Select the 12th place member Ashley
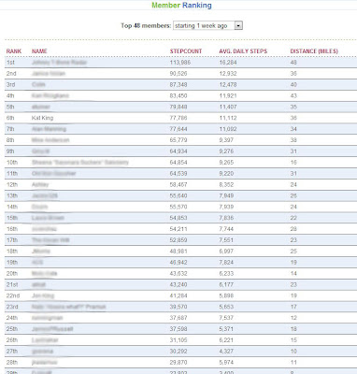 (40, 184)
